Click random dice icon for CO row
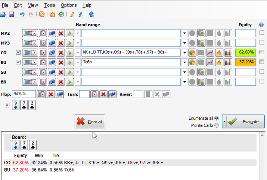 coord(52,53)
